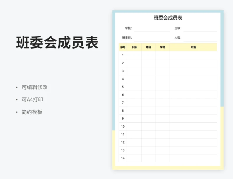Select row number 3 cell
This screenshot has width=233, height=179.
click(123, 71)
